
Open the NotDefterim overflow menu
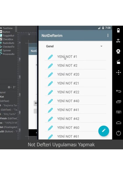[108, 36]
